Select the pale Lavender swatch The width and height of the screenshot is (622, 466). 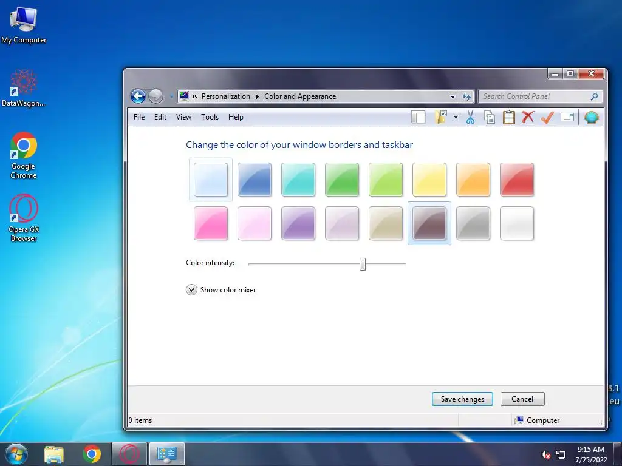pyautogui.click(x=341, y=223)
